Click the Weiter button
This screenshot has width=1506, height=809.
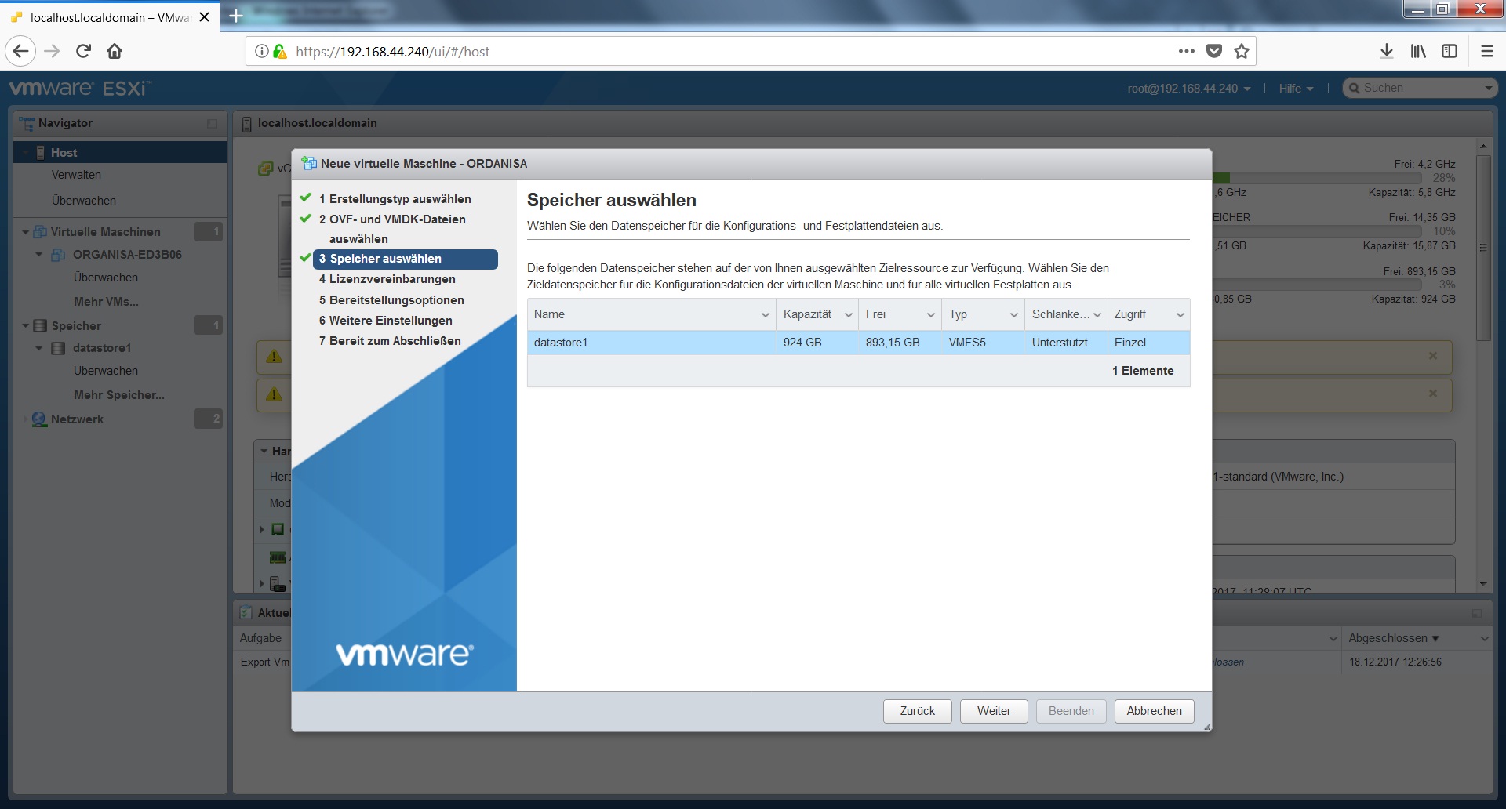coord(993,711)
